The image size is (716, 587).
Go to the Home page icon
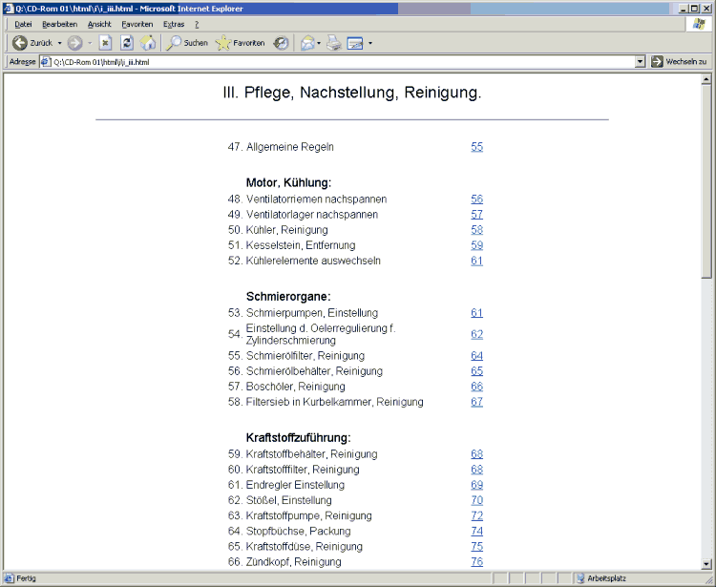[147, 43]
